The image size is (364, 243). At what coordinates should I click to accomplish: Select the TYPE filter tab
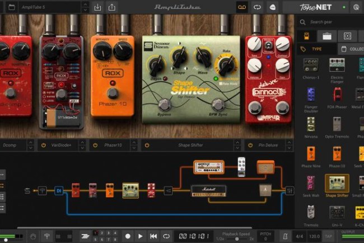pyautogui.click(x=316, y=49)
